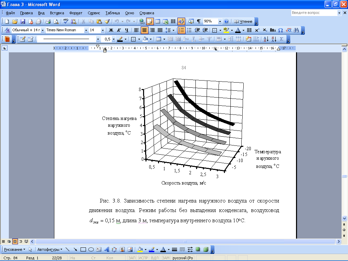Insert a symbol with the Omega icon
Viewport: 348px width, 261px height.
(x=280, y=30)
